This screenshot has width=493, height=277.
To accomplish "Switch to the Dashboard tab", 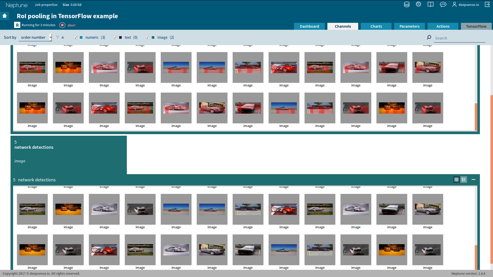I will (x=309, y=26).
